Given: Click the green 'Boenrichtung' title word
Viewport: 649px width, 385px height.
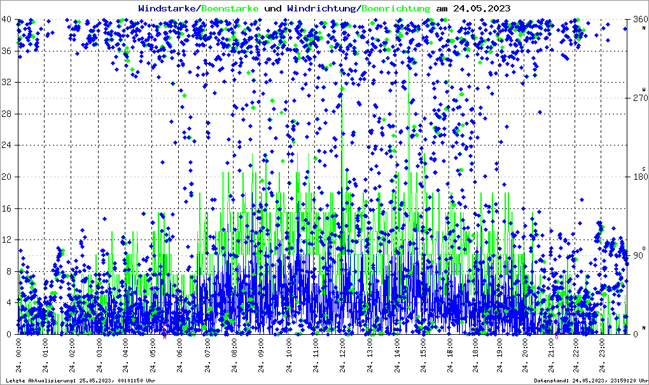Looking at the screenshot, I should pyautogui.click(x=396, y=8).
